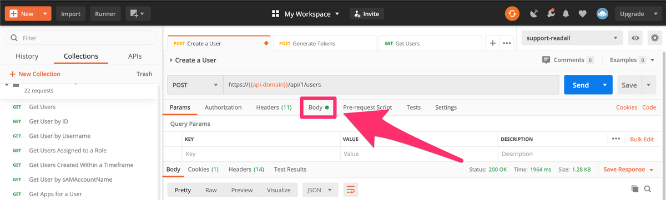Switch to the Authorization tab
The image size is (666, 200).
[x=223, y=107]
